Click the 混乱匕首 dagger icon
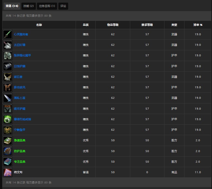 pyautogui.click(x=8, y=98)
